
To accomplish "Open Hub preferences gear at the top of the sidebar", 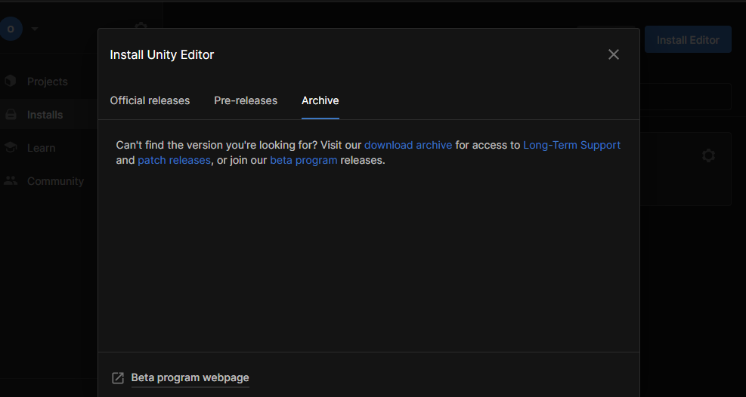I will pyautogui.click(x=141, y=27).
